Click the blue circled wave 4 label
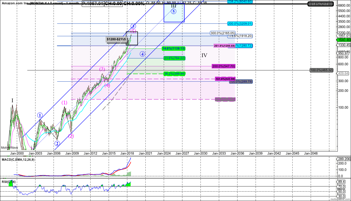This screenshot has height=201, width=351. (142, 54)
